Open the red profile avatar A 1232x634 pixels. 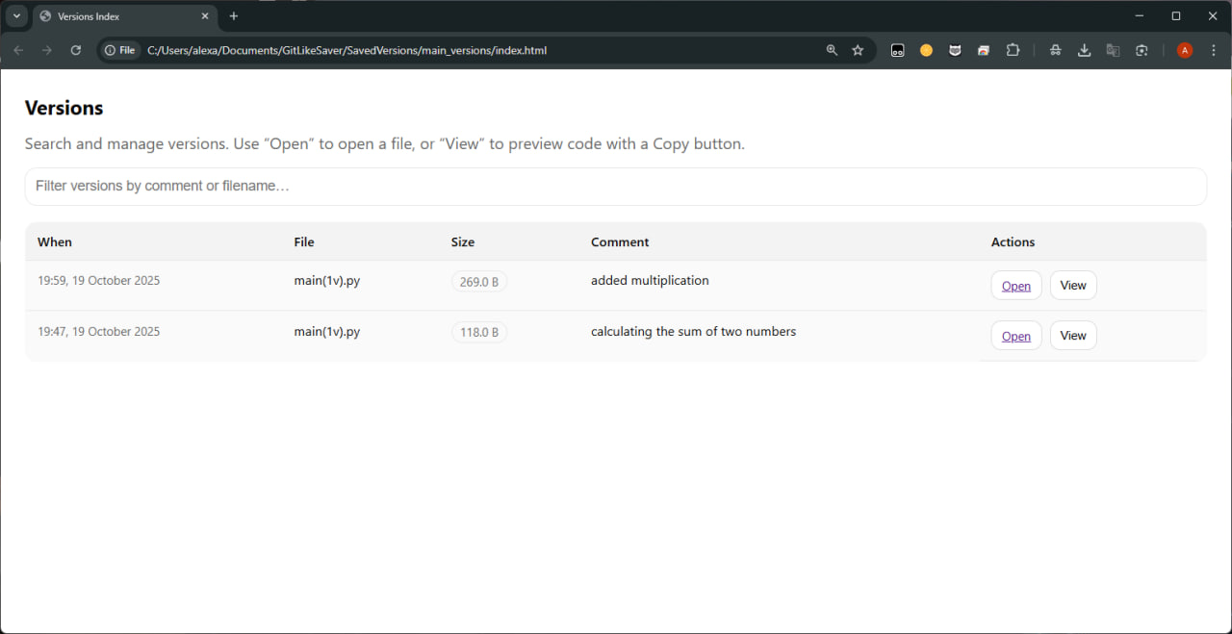(x=1185, y=50)
